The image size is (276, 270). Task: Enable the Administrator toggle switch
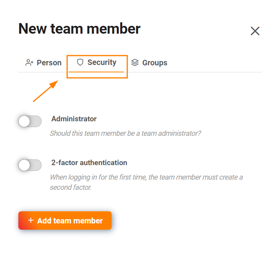click(30, 121)
